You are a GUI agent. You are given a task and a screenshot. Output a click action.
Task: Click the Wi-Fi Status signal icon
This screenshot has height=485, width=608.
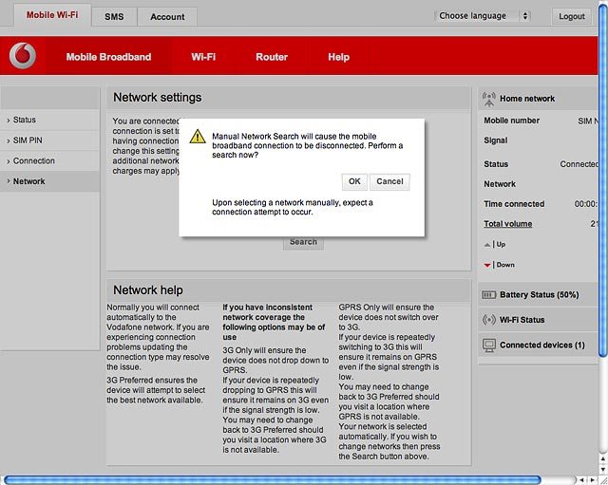coord(489,320)
